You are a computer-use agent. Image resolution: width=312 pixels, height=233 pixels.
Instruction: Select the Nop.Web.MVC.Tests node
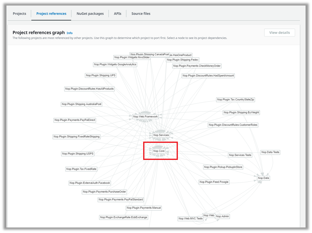tap(190, 218)
